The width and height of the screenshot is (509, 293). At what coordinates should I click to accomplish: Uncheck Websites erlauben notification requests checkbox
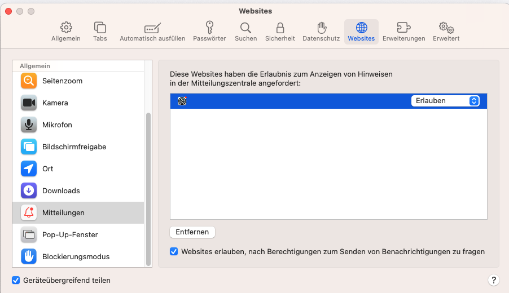174,252
